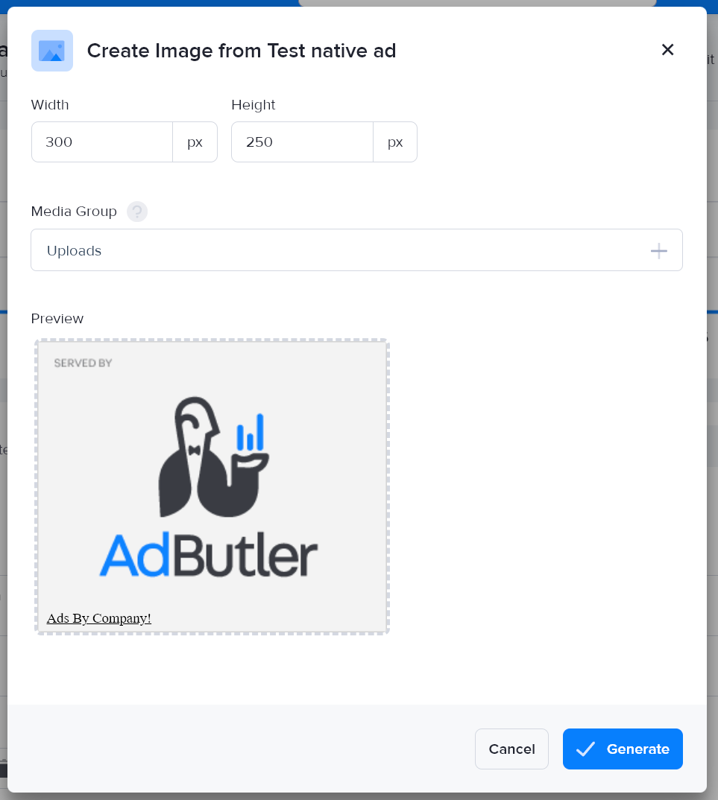The width and height of the screenshot is (718, 800).
Task: Click the Width input showing 300
Action: click(x=102, y=142)
